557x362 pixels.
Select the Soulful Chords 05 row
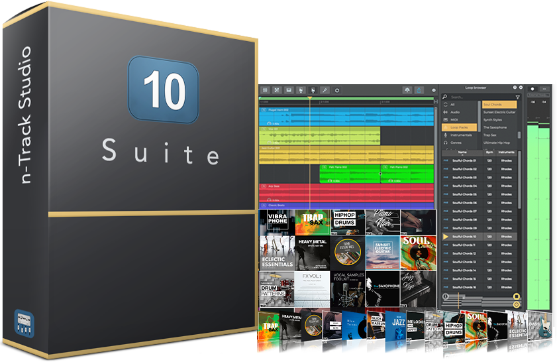coord(480,194)
